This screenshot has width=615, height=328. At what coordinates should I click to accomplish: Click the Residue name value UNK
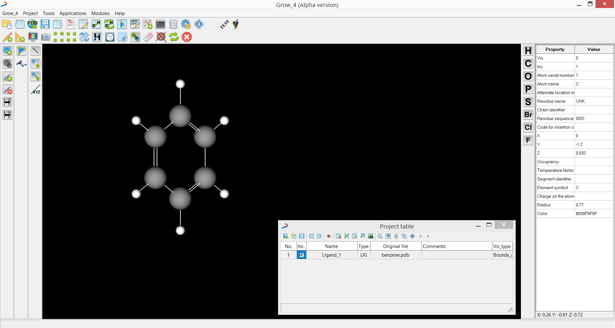pos(594,101)
